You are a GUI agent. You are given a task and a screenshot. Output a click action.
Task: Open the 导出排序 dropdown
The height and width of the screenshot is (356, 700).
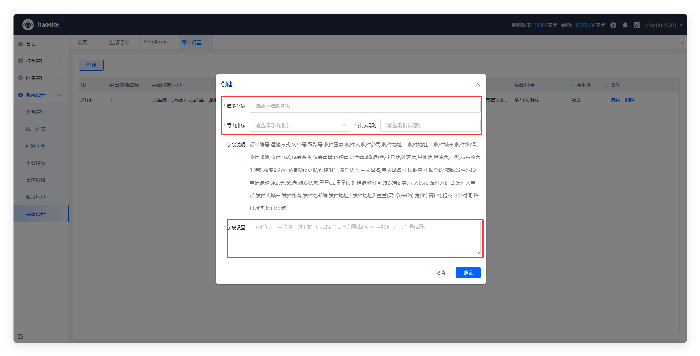[300, 125]
